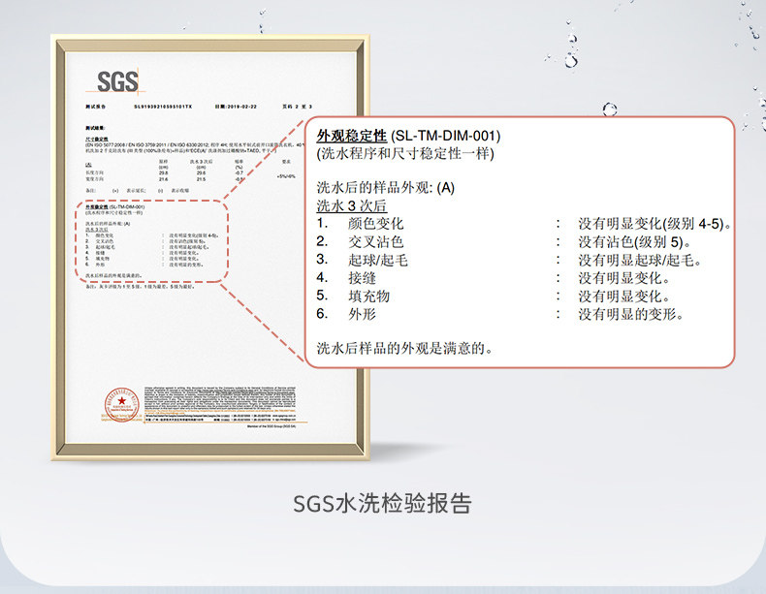Screen dimensions: 766x594
Task: Click the SGS logo on the certificate
Action: point(116,81)
